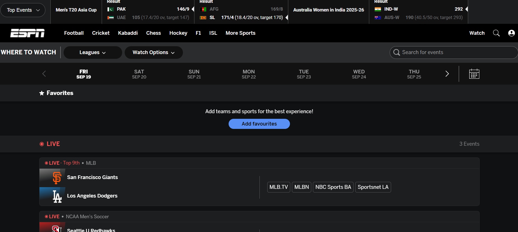Advance dates with the right arrow
The height and width of the screenshot is (232, 518).
pos(447,74)
